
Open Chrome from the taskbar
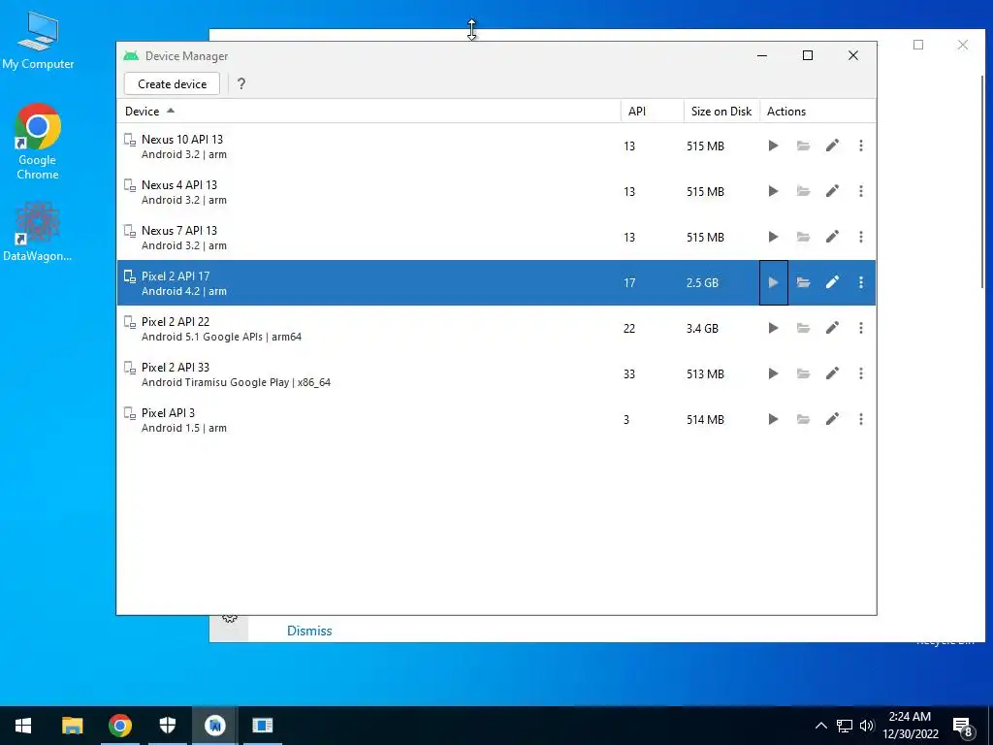119,726
